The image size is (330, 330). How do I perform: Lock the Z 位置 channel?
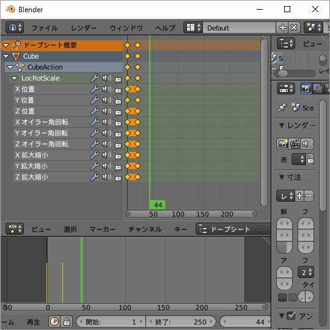coord(117,111)
